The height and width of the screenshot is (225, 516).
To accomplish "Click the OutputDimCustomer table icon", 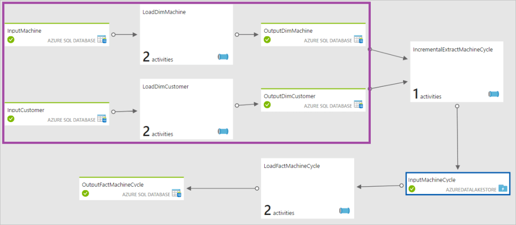I will (358, 105).
